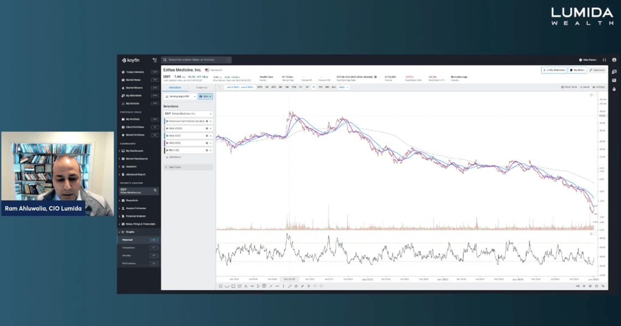The width and height of the screenshot is (621, 326).
Task: Toggle visibility of SMA (200D)
Action: pos(167,128)
